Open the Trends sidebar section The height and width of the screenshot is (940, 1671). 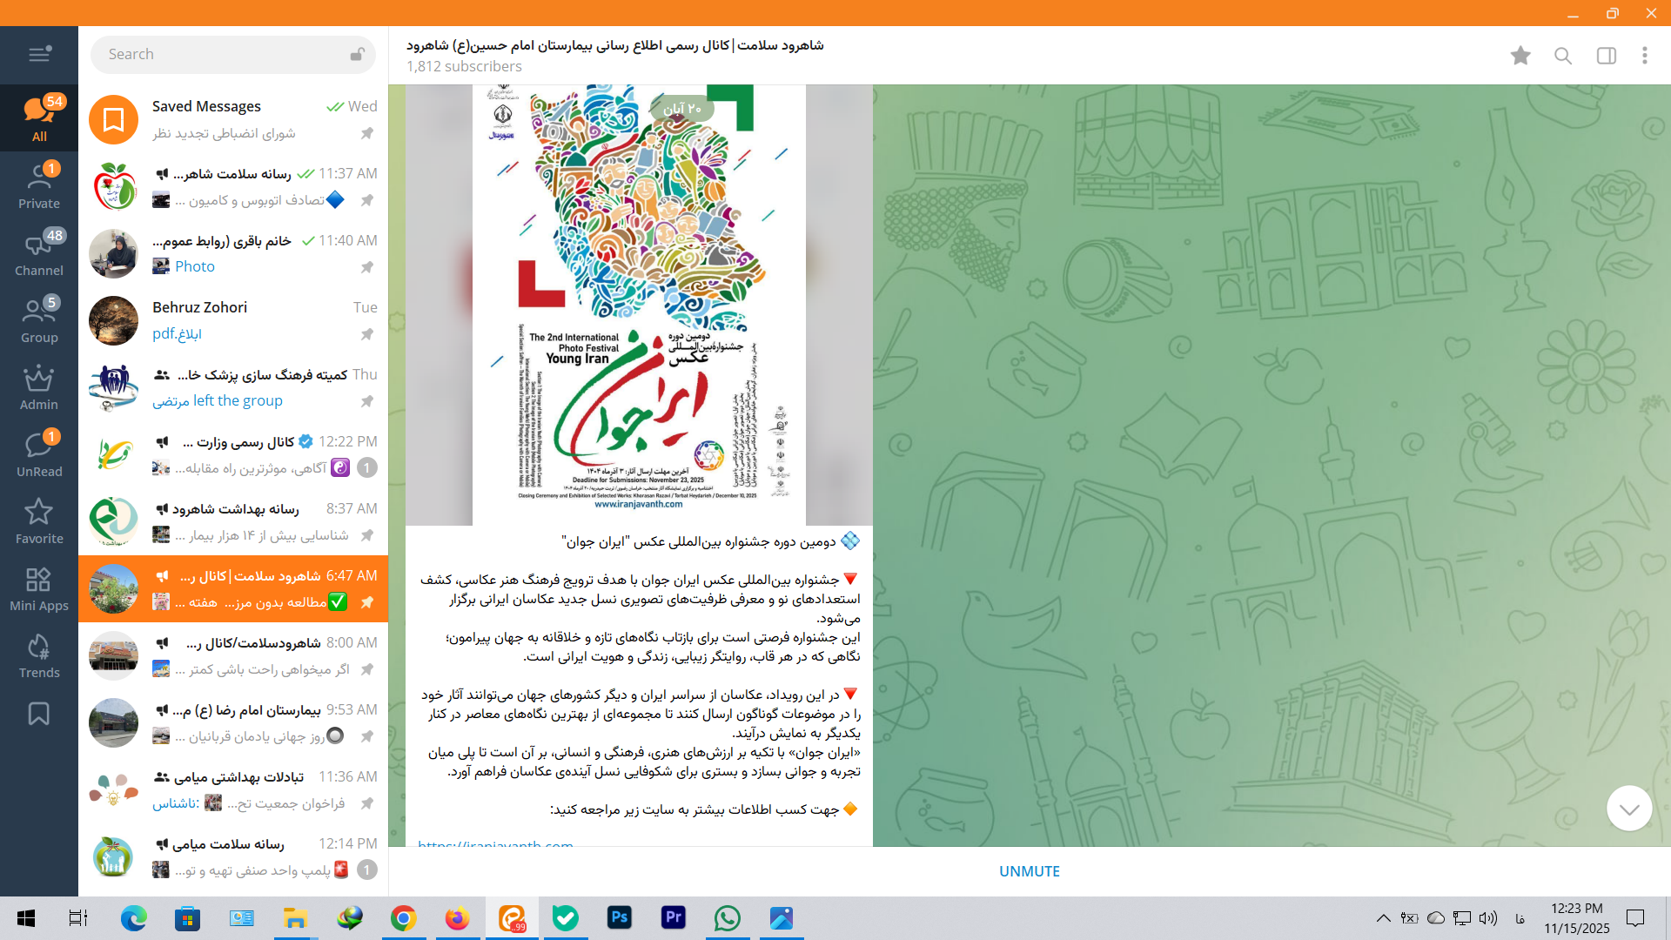pyautogui.click(x=39, y=656)
